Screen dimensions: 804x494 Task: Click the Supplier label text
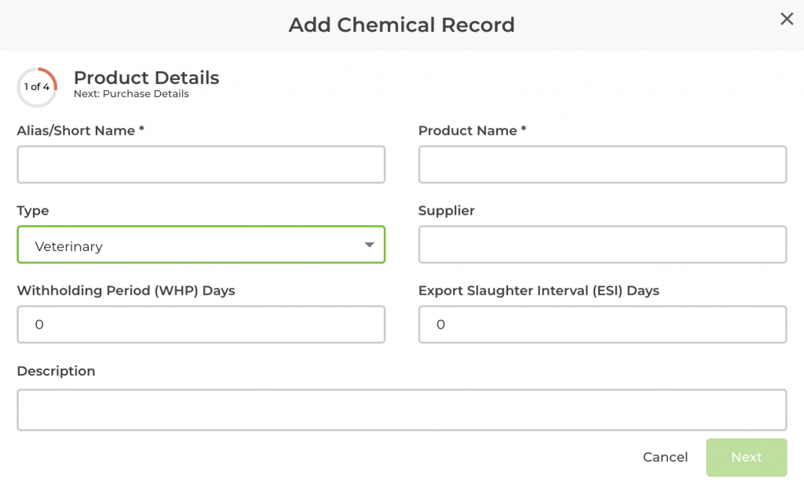[446, 211]
